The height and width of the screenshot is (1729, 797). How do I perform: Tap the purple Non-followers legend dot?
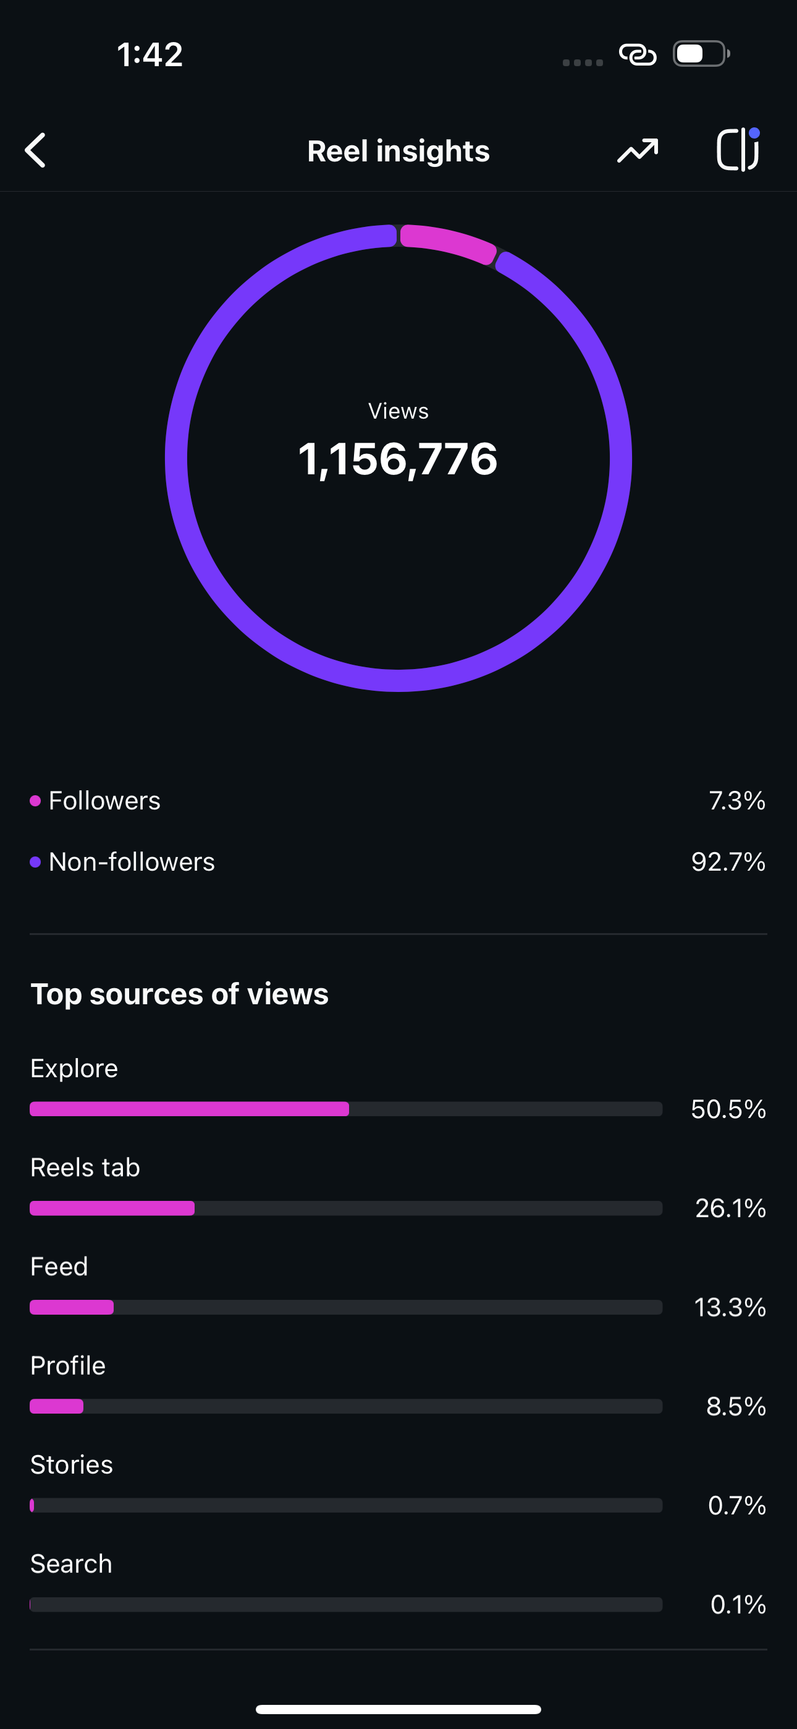[x=36, y=862]
